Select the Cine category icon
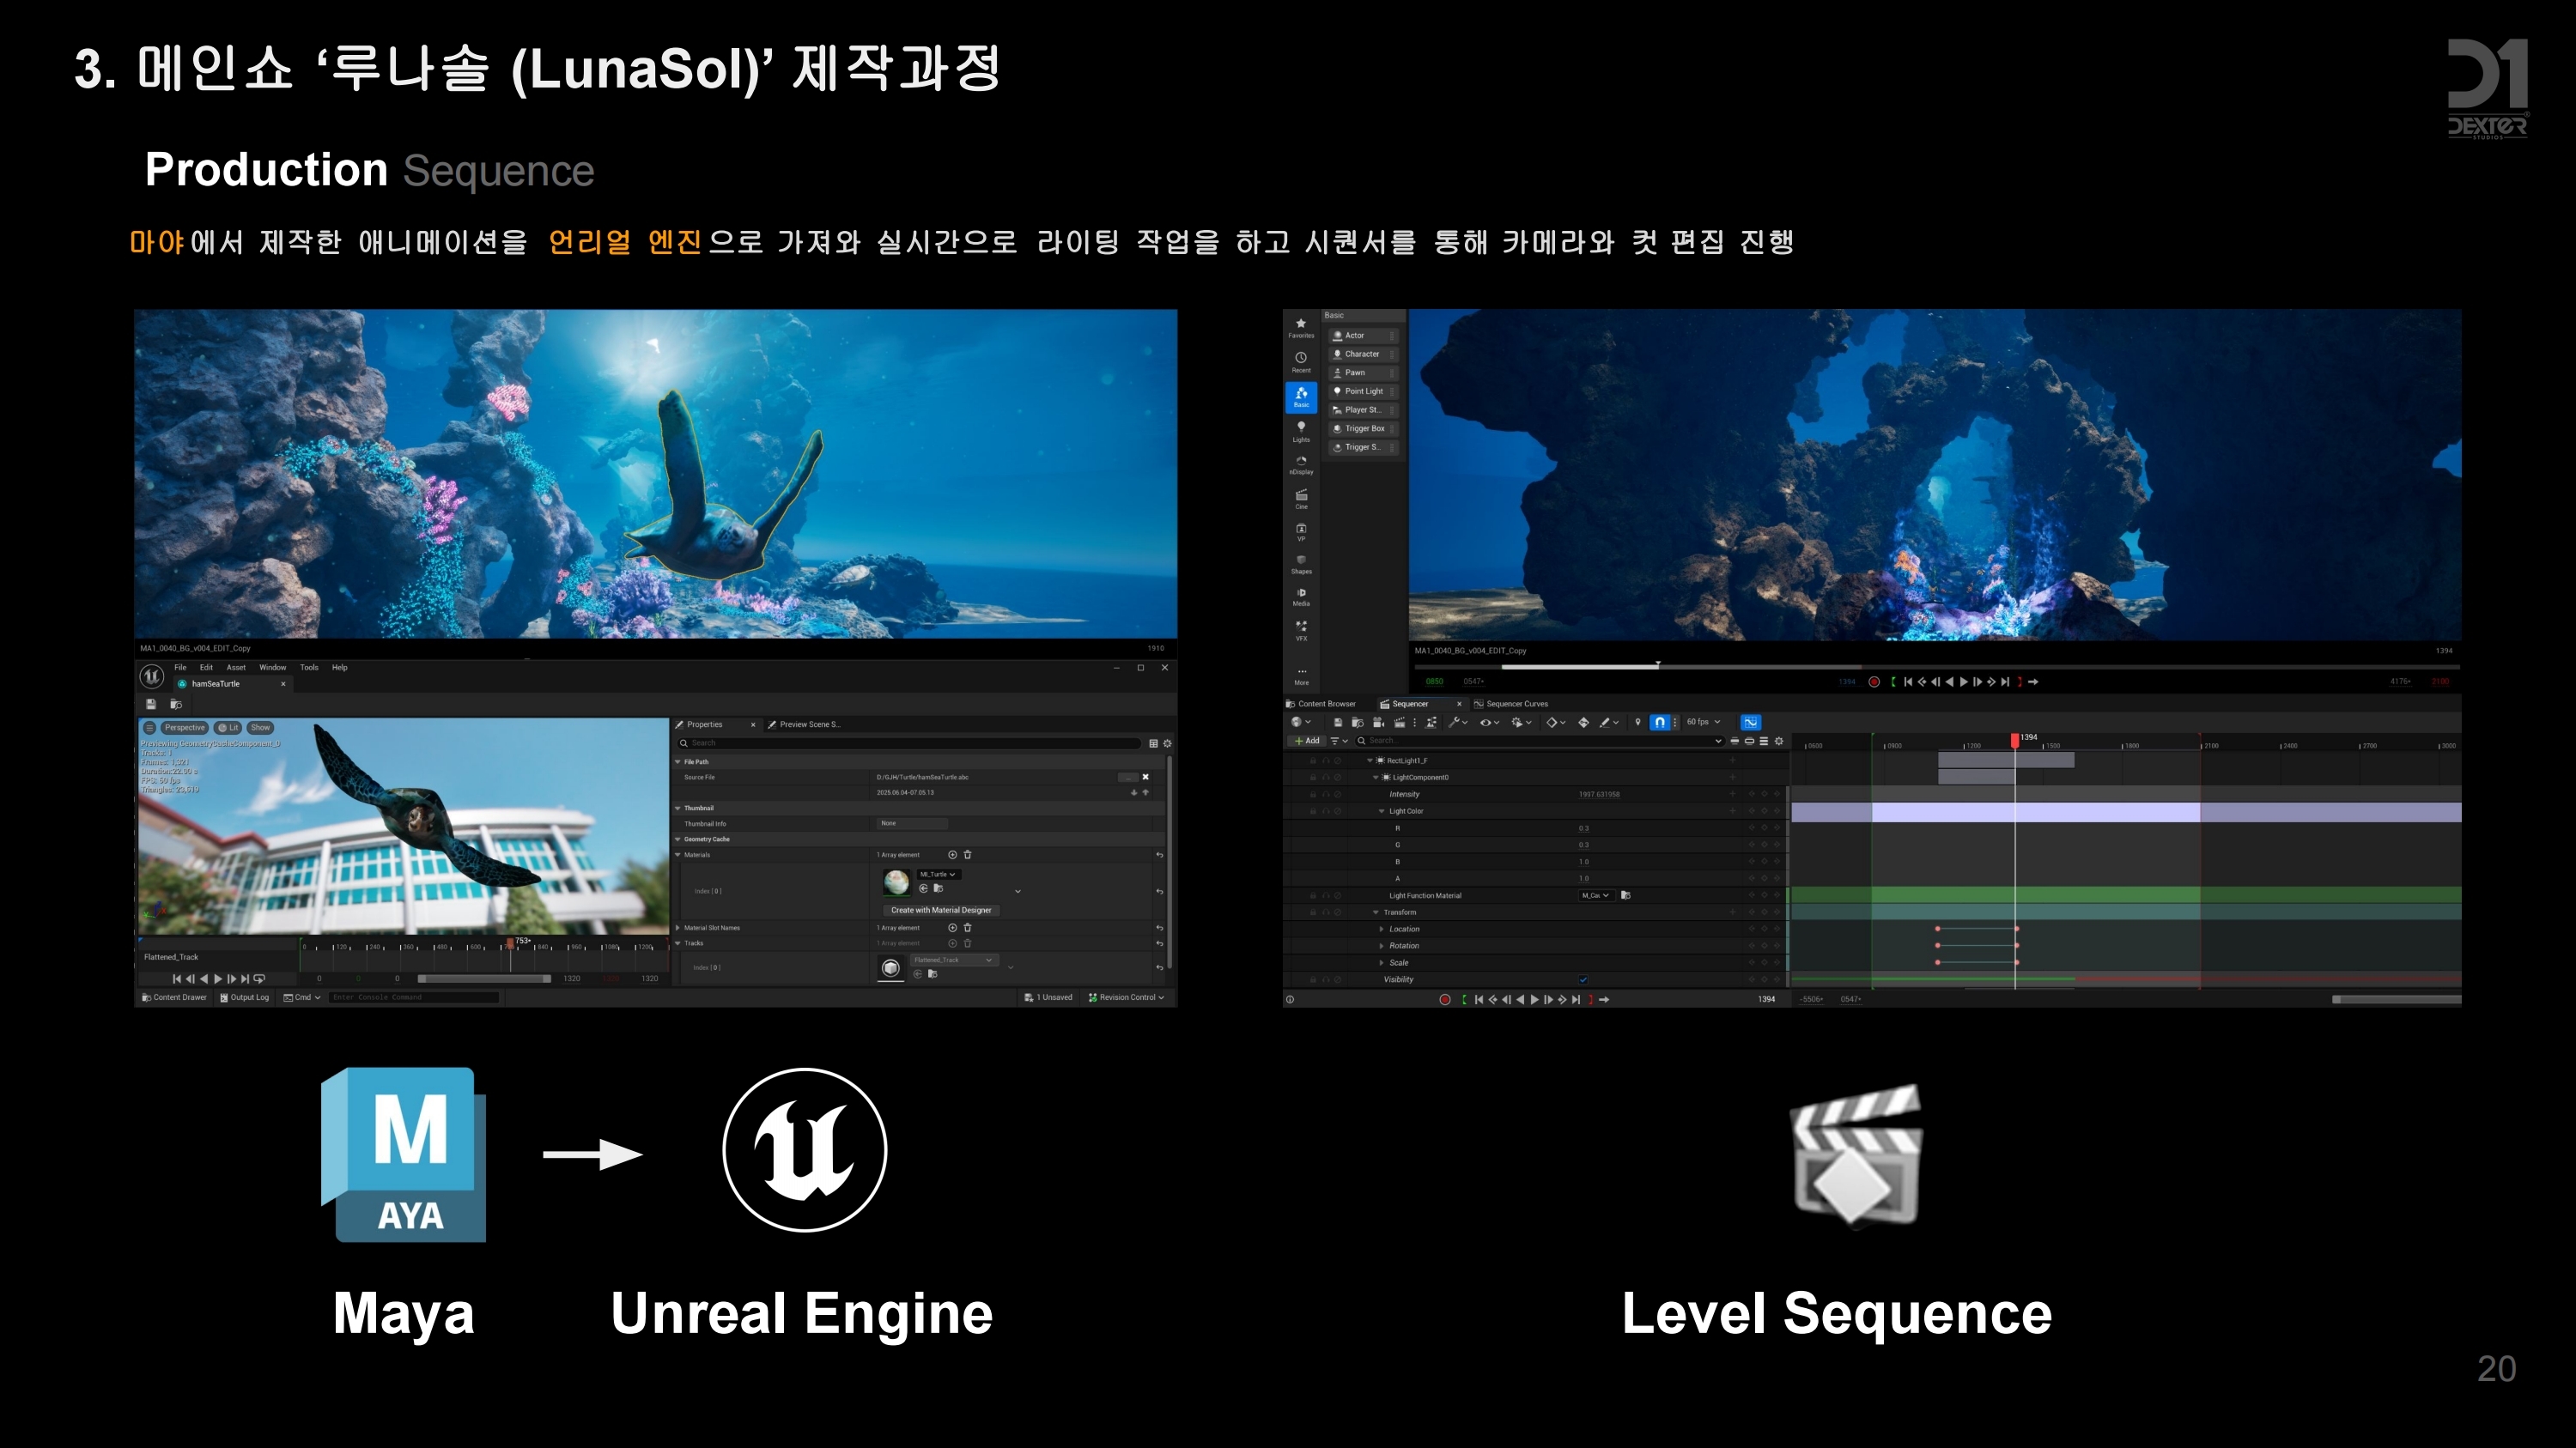This screenshot has width=2576, height=1448. [x=1301, y=498]
